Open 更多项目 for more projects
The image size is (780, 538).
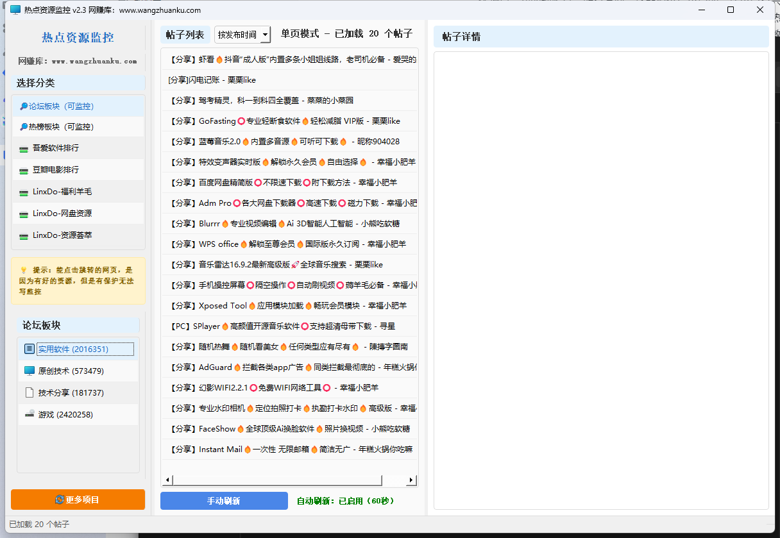tap(78, 500)
